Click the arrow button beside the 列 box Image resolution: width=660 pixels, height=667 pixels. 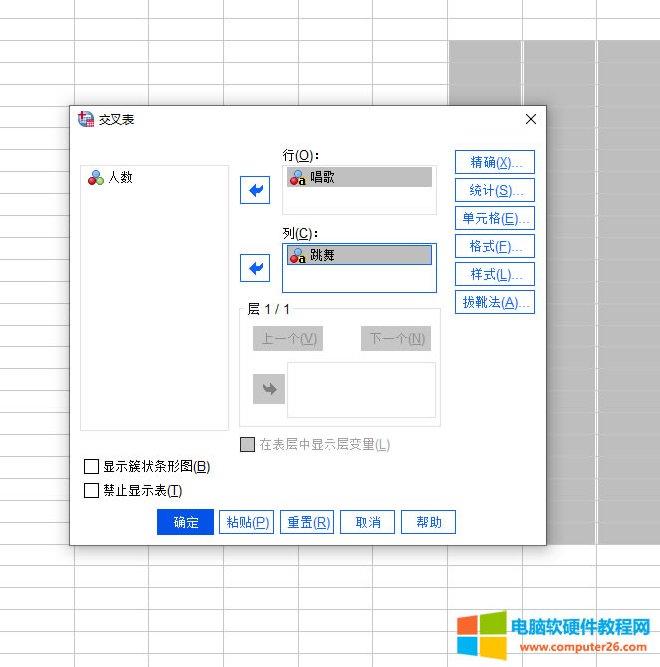tap(255, 268)
